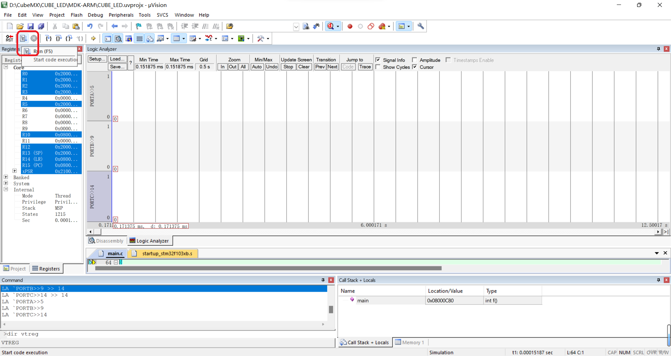Click the Run (F5) toolbar icon
The height and width of the screenshot is (356, 671).
[23, 38]
